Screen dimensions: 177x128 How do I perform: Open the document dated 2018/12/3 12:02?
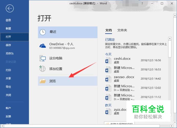coord(136,88)
